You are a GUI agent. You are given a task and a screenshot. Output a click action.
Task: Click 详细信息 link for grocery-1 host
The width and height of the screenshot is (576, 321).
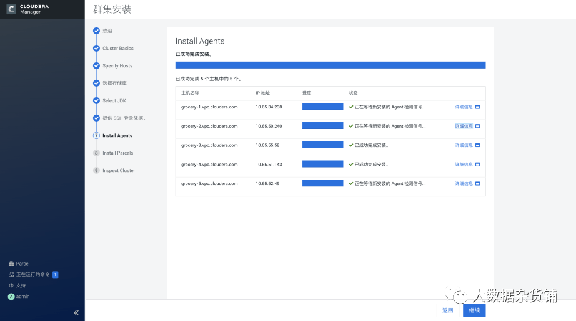[464, 107]
